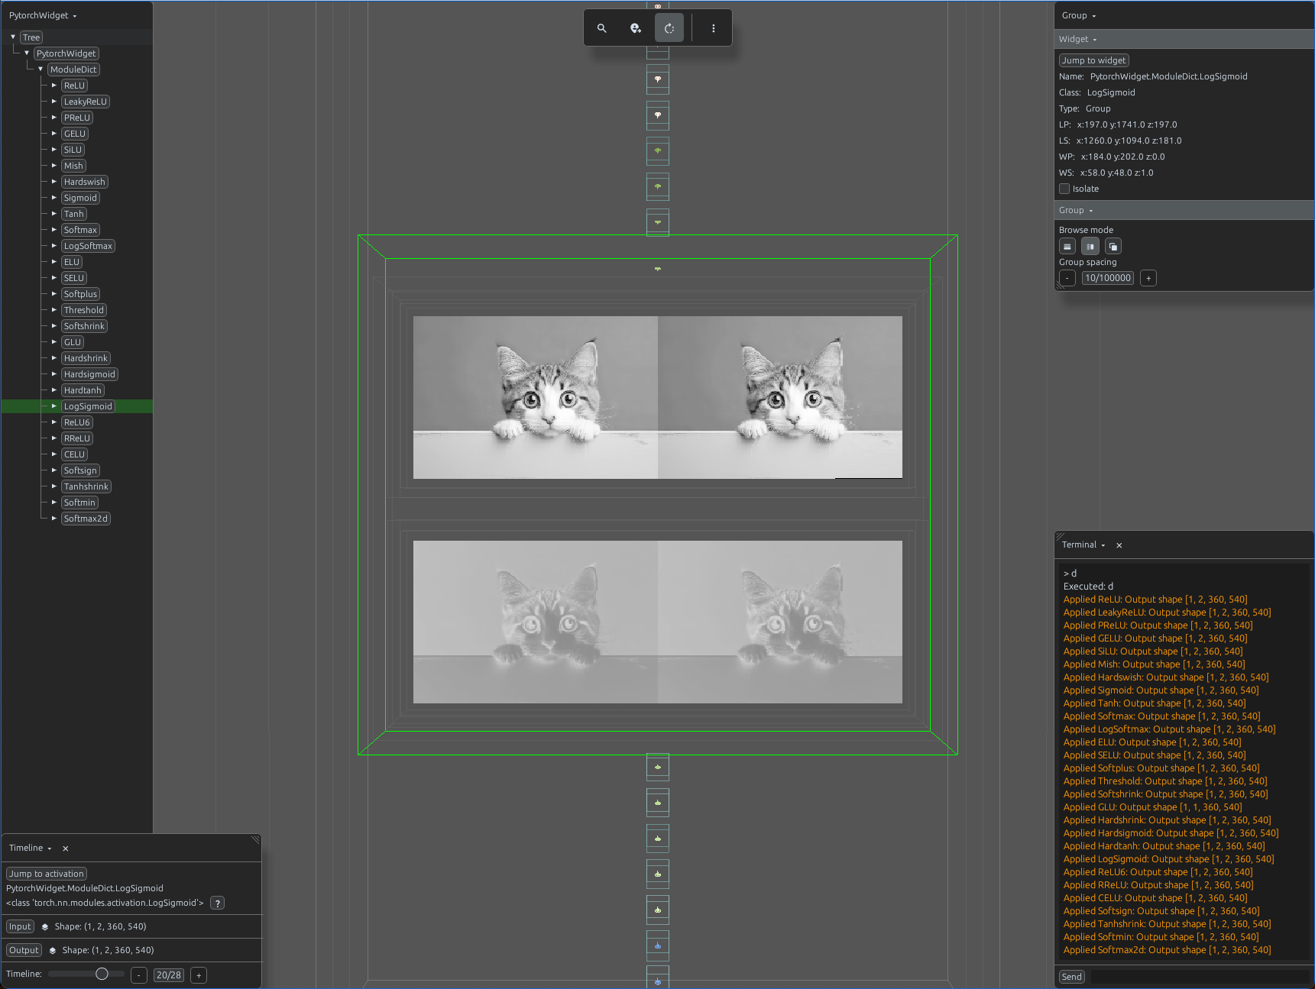Viewport: 1315px width, 989px height.
Task: Click the node box directly below the green frame
Action: [x=658, y=767]
